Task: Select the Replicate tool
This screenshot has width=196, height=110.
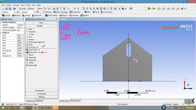Action: coord(31,58)
